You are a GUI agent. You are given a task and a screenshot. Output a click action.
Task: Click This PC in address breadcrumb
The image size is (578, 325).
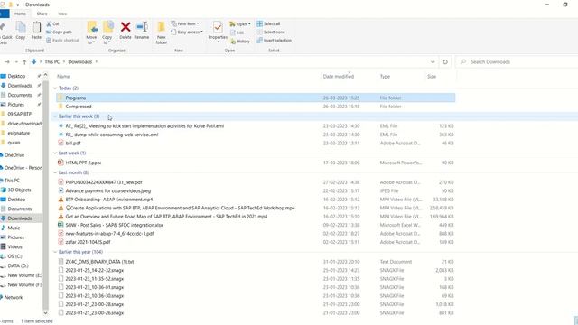(x=52, y=62)
